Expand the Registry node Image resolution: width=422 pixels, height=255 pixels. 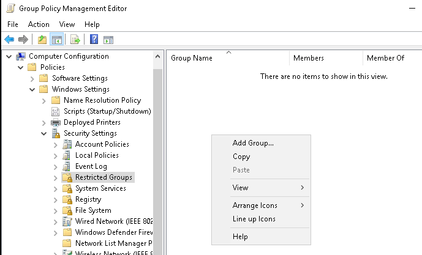[x=56, y=200]
